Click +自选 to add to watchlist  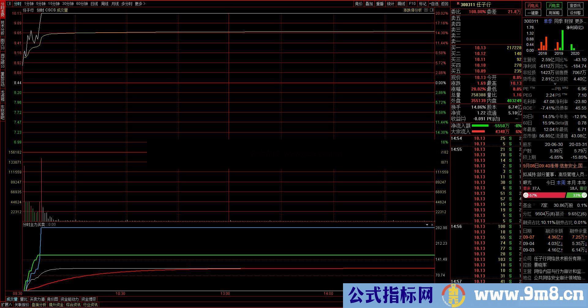click(x=433, y=4)
